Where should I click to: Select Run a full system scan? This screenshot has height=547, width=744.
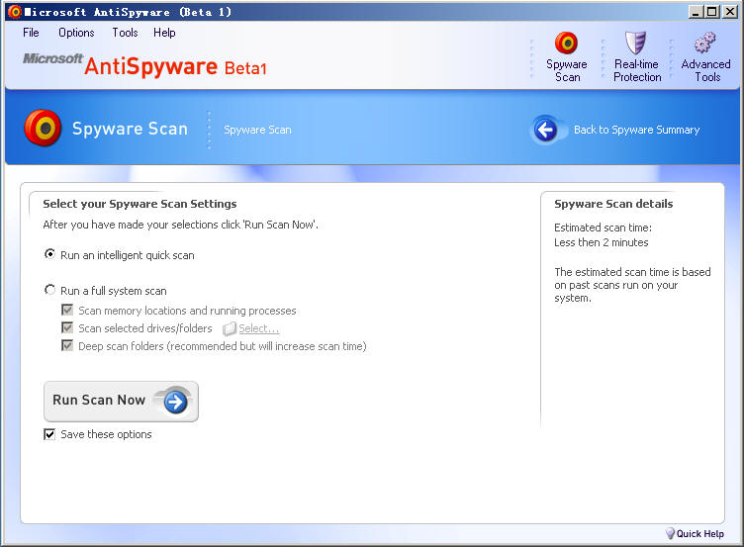click(49, 290)
